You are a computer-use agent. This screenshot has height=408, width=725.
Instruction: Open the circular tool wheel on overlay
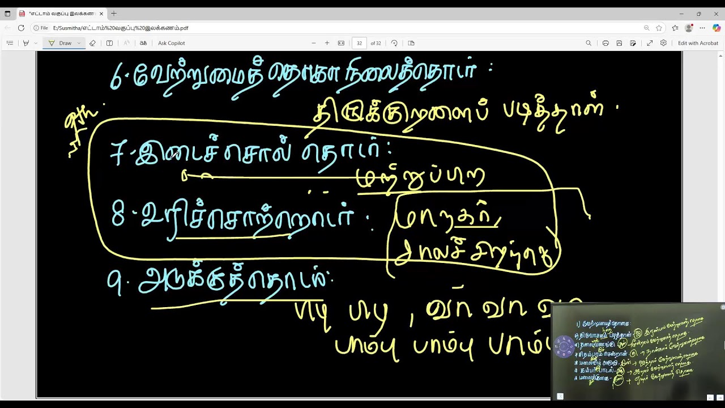564,346
